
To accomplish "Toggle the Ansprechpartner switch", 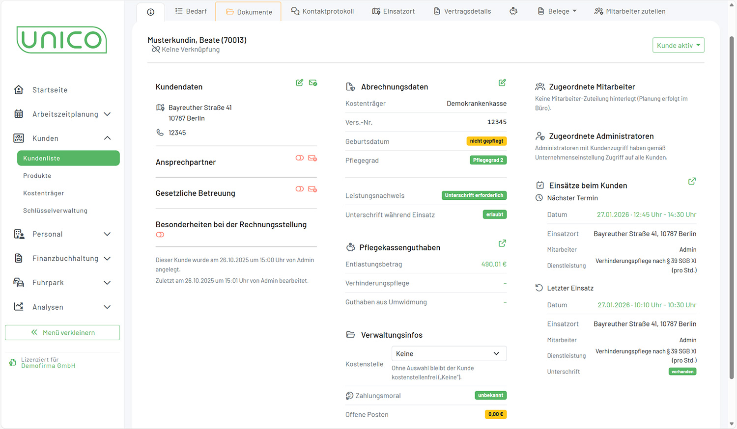I will [299, 158].
